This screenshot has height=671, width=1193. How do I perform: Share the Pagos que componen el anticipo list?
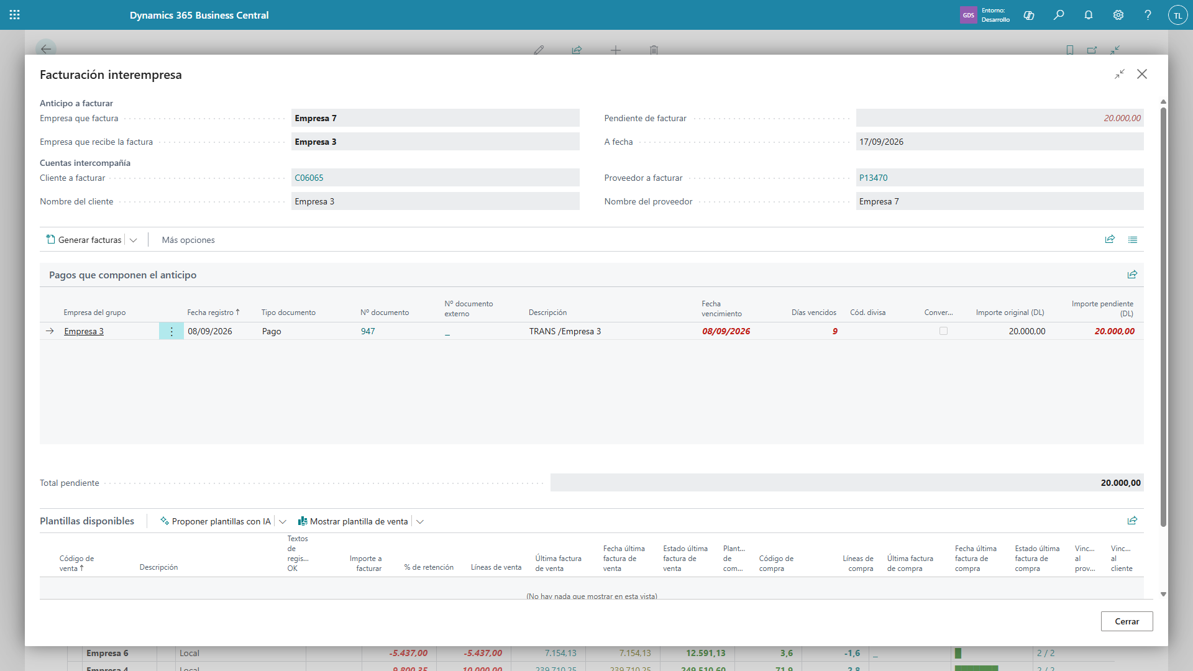(x=1132, y=275)
